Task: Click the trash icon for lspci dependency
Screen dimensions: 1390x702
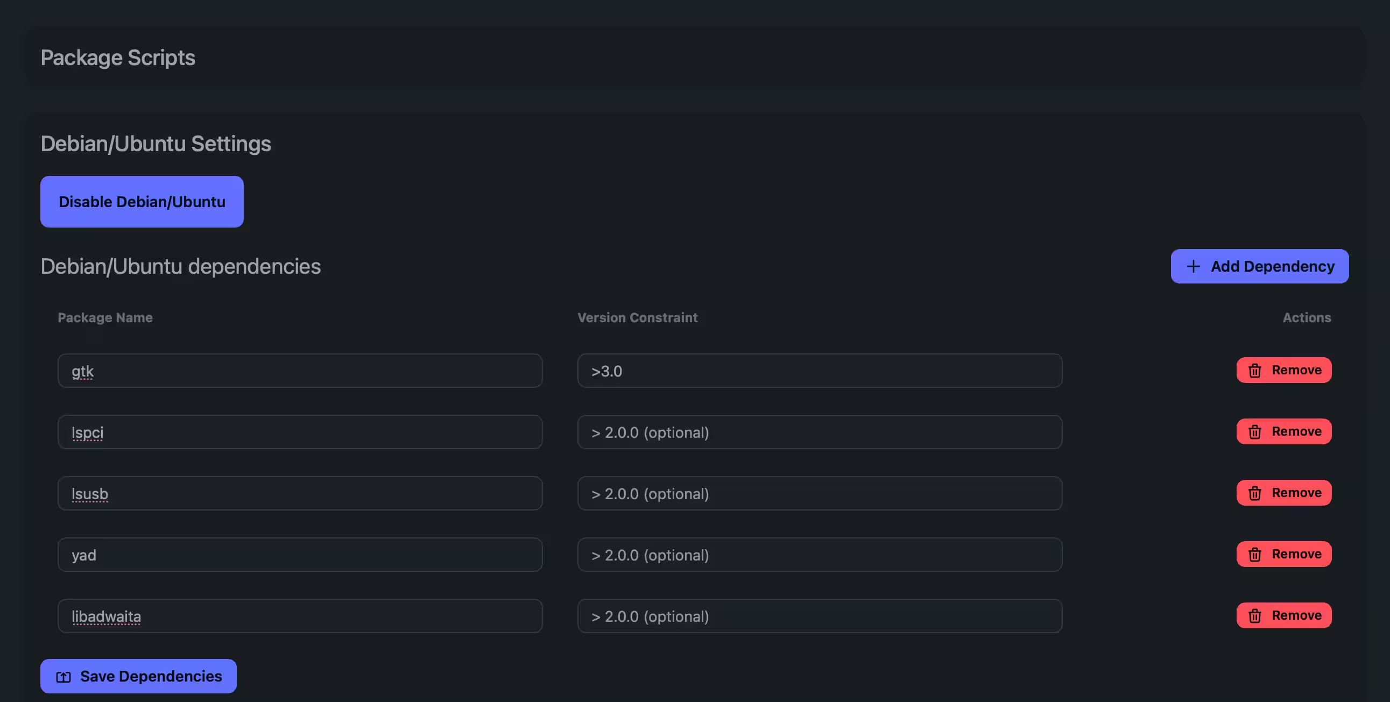Action: (1254, 432)
